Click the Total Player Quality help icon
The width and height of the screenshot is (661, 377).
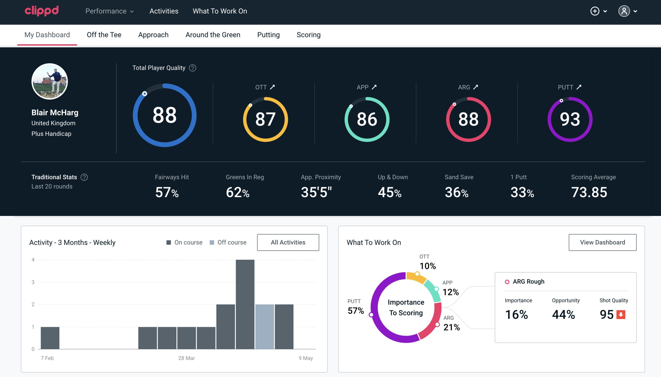click(x=192, y=68)
